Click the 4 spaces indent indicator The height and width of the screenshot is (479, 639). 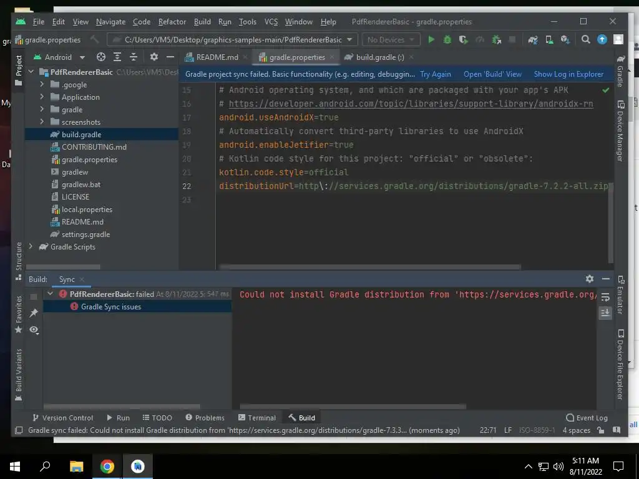pos(576,430)
